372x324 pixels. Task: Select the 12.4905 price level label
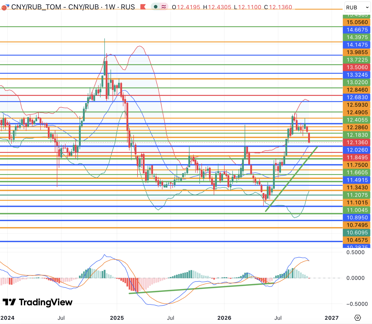point(357,113)
